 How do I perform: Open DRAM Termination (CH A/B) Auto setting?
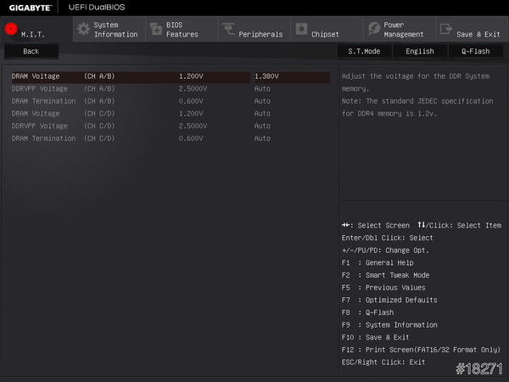coord(263,101)
